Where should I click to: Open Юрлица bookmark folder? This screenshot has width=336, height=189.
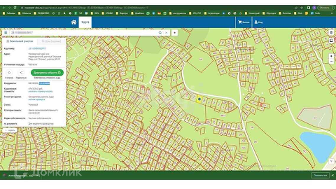click(x=269, y=13)
